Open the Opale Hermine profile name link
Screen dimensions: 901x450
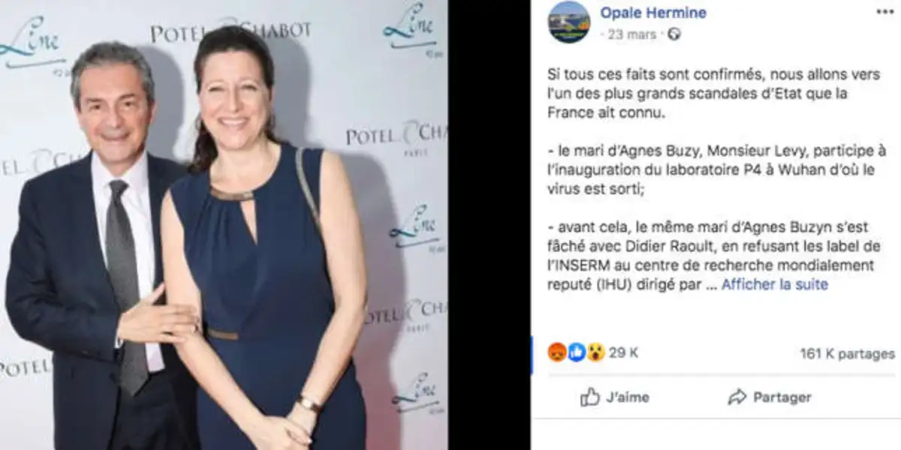pyautogui.click(x=653, y=13)
